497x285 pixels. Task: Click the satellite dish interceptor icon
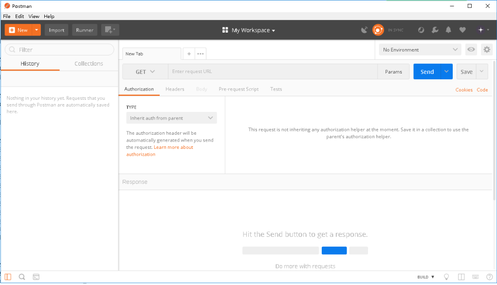click(x=364, y=30)
